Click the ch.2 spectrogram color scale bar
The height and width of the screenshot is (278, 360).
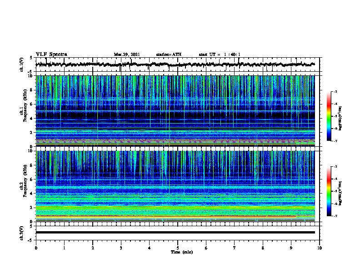pos(329,191)
